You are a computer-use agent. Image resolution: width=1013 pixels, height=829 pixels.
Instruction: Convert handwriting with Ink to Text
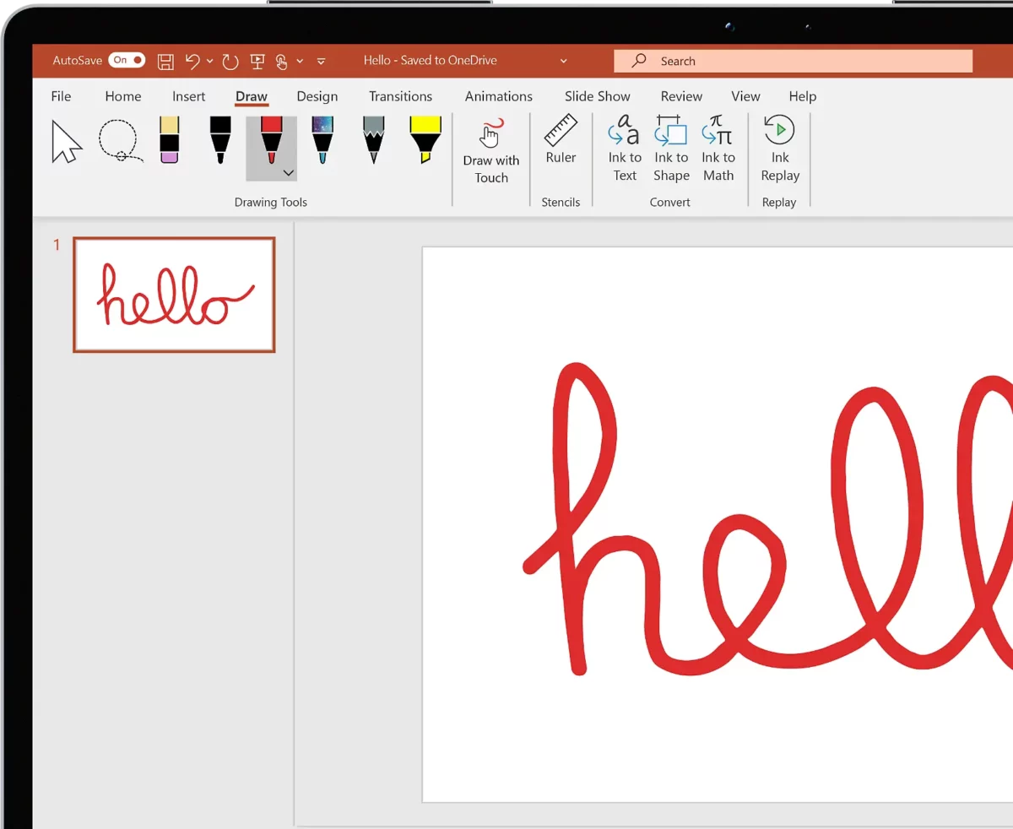624,149
